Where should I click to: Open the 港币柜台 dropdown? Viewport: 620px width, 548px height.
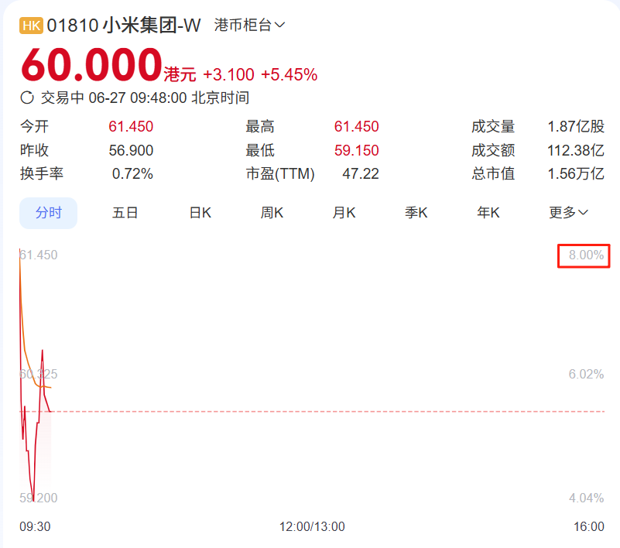pos(249,26)
